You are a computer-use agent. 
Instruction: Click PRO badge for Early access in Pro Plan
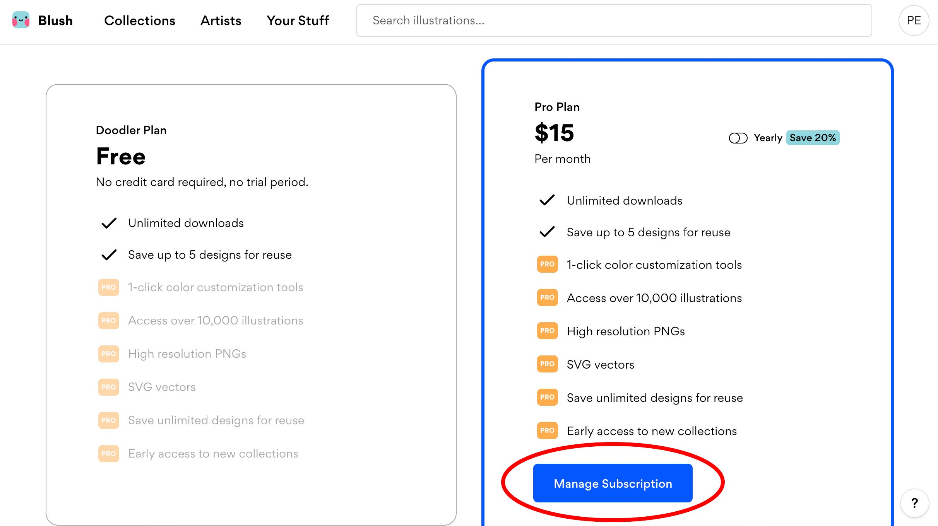pos(547,430)
